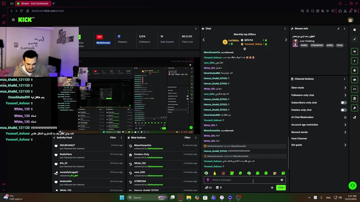Insert the yellow drop emote
This screenshot has height=202, width=360.
(215, 173)
